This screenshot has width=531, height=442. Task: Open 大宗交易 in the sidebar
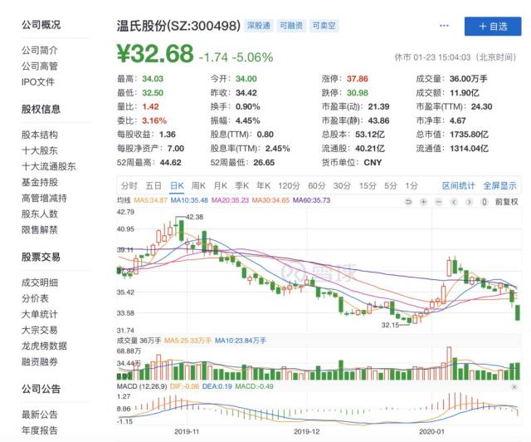click(x=40, y=330)
